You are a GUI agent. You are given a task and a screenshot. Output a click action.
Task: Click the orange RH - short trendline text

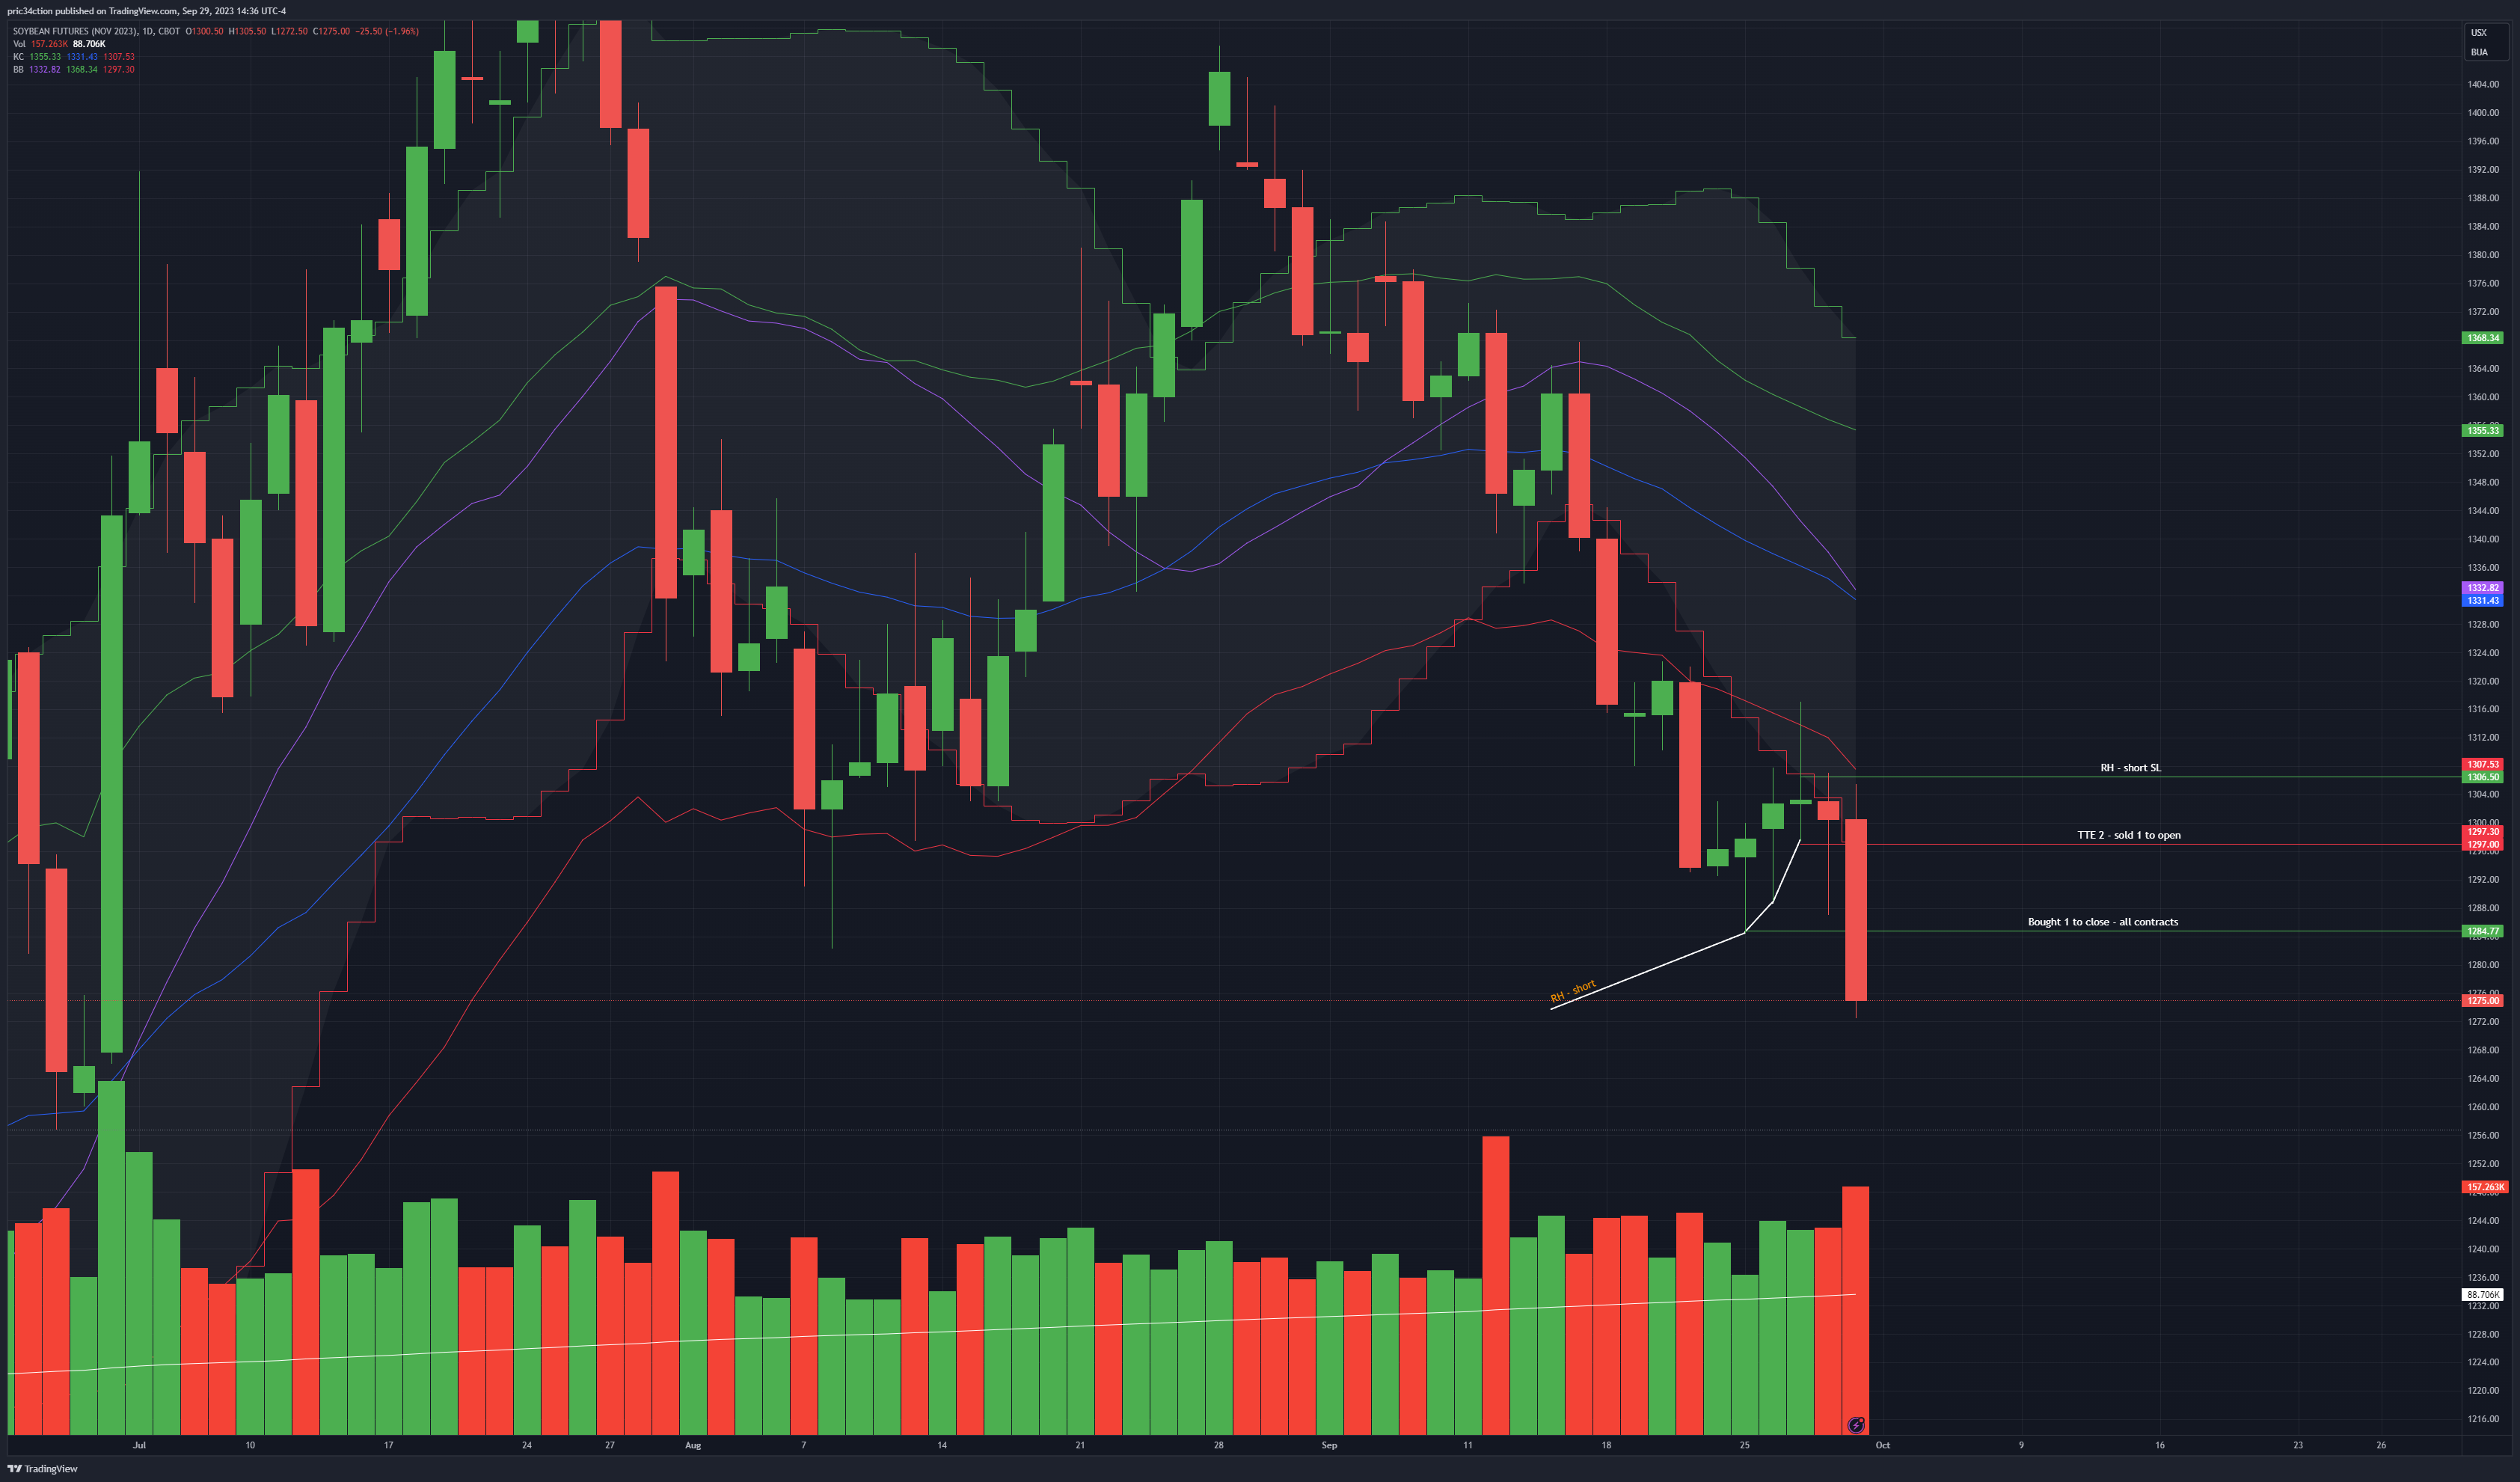[x=1572, y=992]
